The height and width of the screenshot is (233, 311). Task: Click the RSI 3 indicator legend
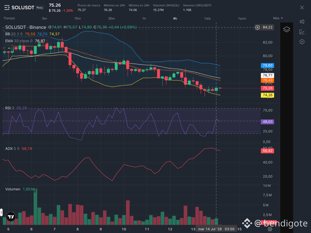point(9,108)
